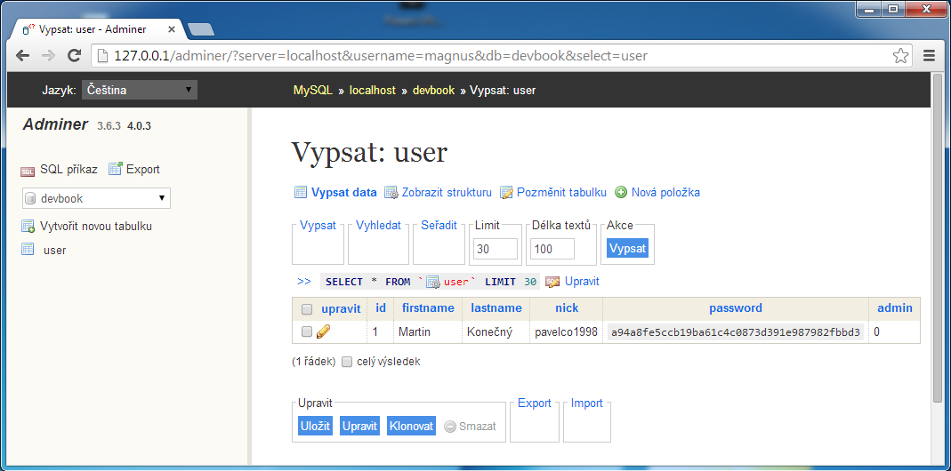Click the Zobrazit strukturu icon
The image size is (951, 471).
[391, 192]
